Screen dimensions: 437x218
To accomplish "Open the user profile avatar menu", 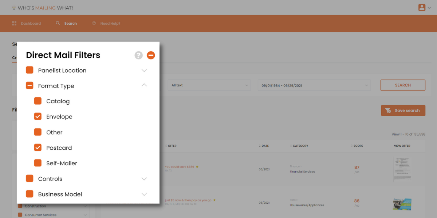I will coord(422,8).
